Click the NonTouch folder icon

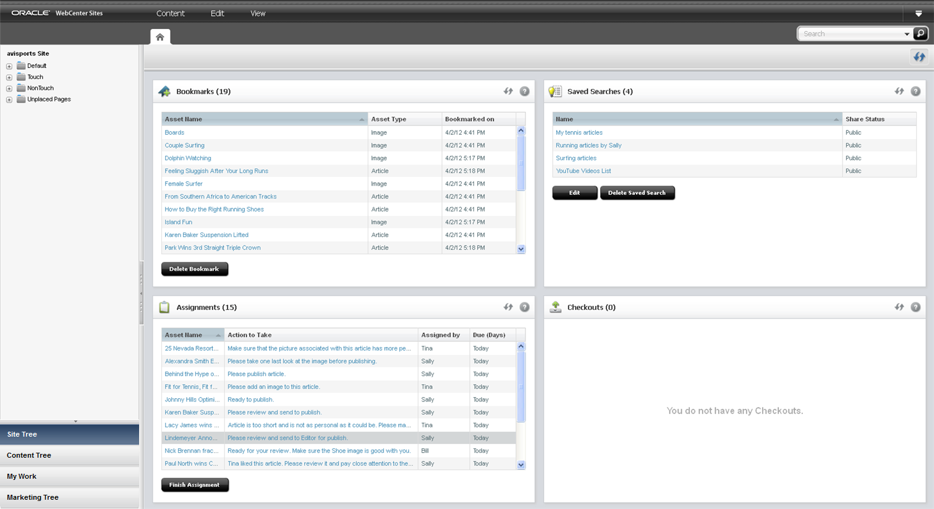click(x=21, y=88)
